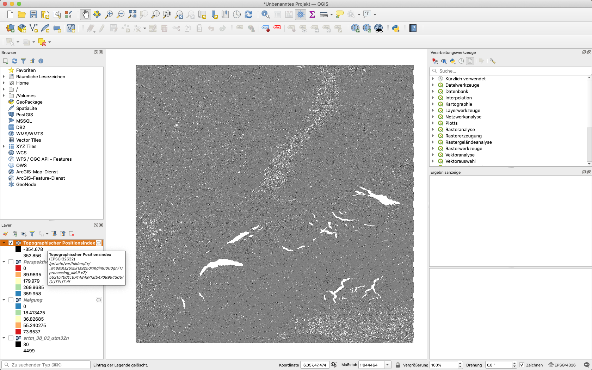This screenshot has width=592, height=370.
Task: Click the processing toolbox Suche field
Action: tap(511, 71)
